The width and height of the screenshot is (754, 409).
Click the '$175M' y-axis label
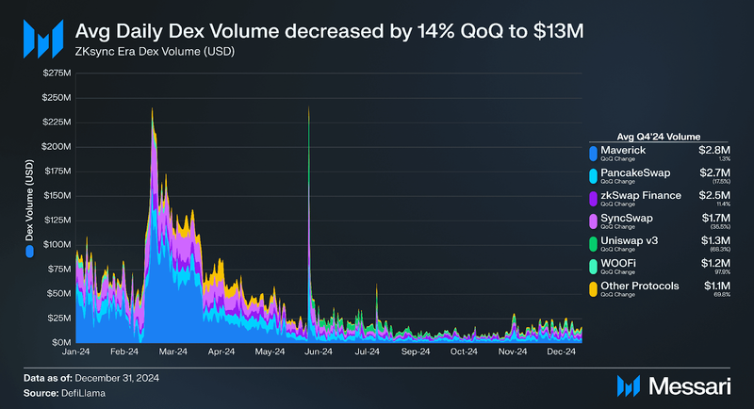tap(57, 172)
